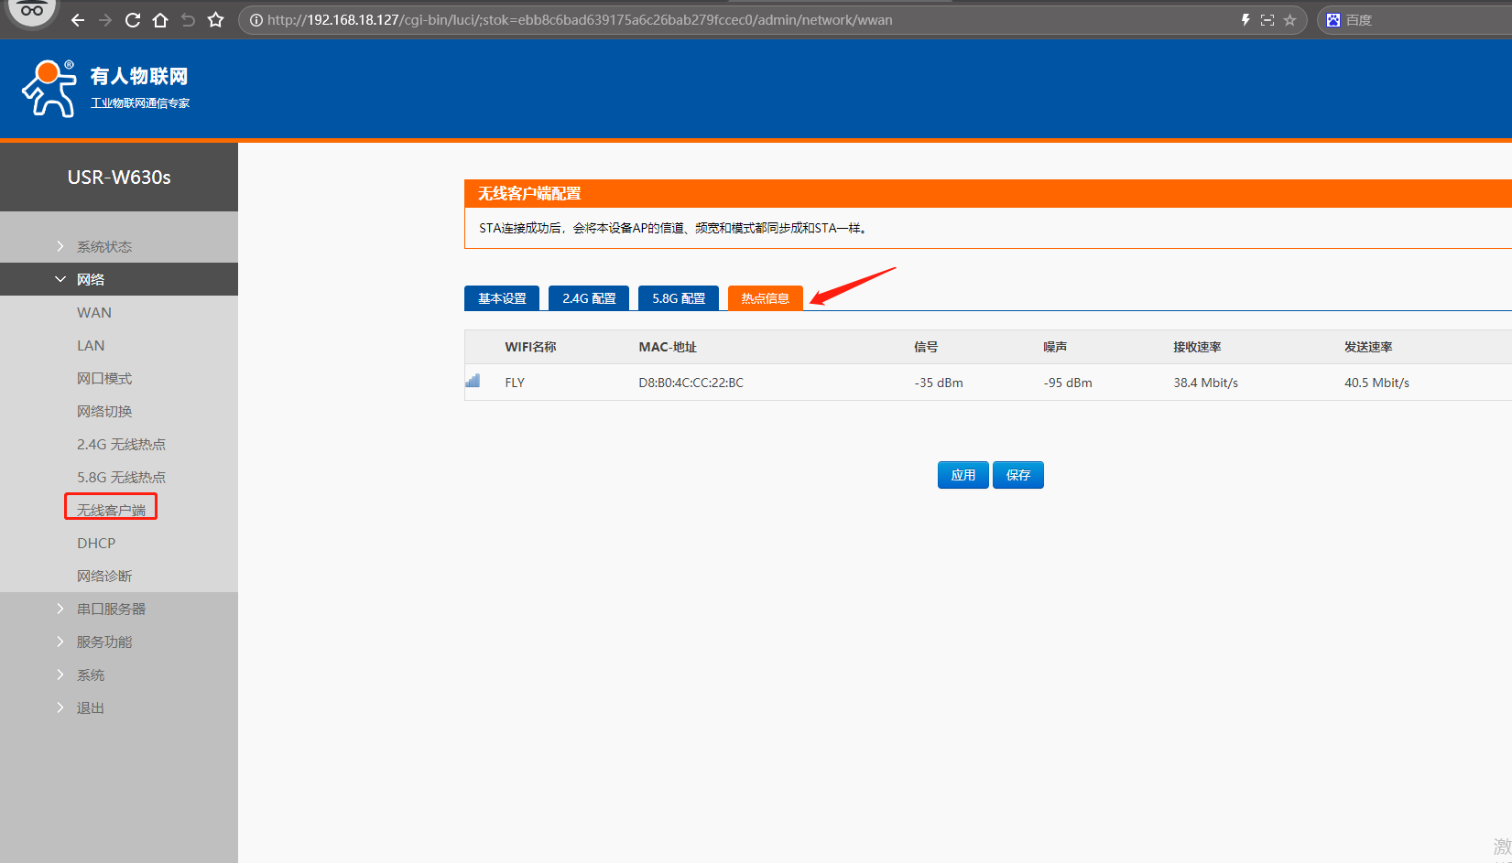Expand the 串口服务器 sidebar section
This screenshot has width=1512, height=863.
(x=110, y=609)
